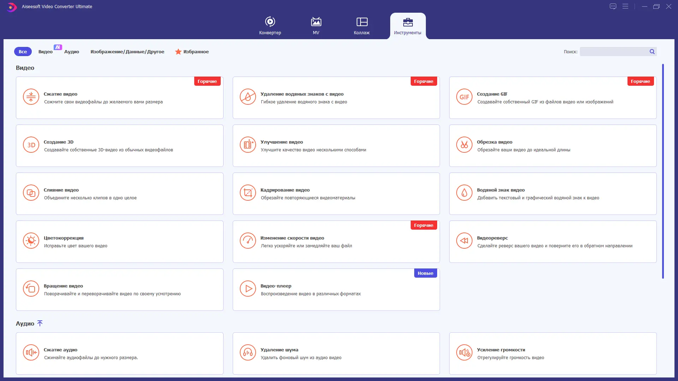Image resolution: width=678 pixels, height=381 pixels.
Task: Click the watermark remover droplet icon
Action: click(x=248, y=97)
